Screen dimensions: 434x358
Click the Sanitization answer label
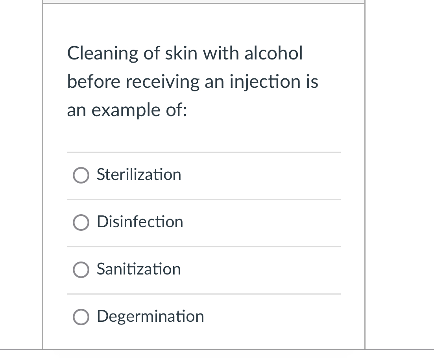click(x=139, y=269)
